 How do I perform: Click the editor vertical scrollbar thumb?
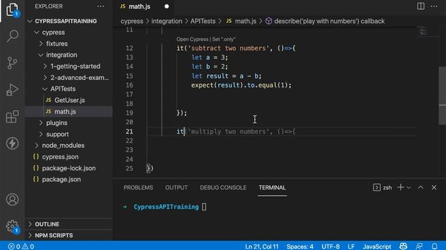[x=443, y=96]
